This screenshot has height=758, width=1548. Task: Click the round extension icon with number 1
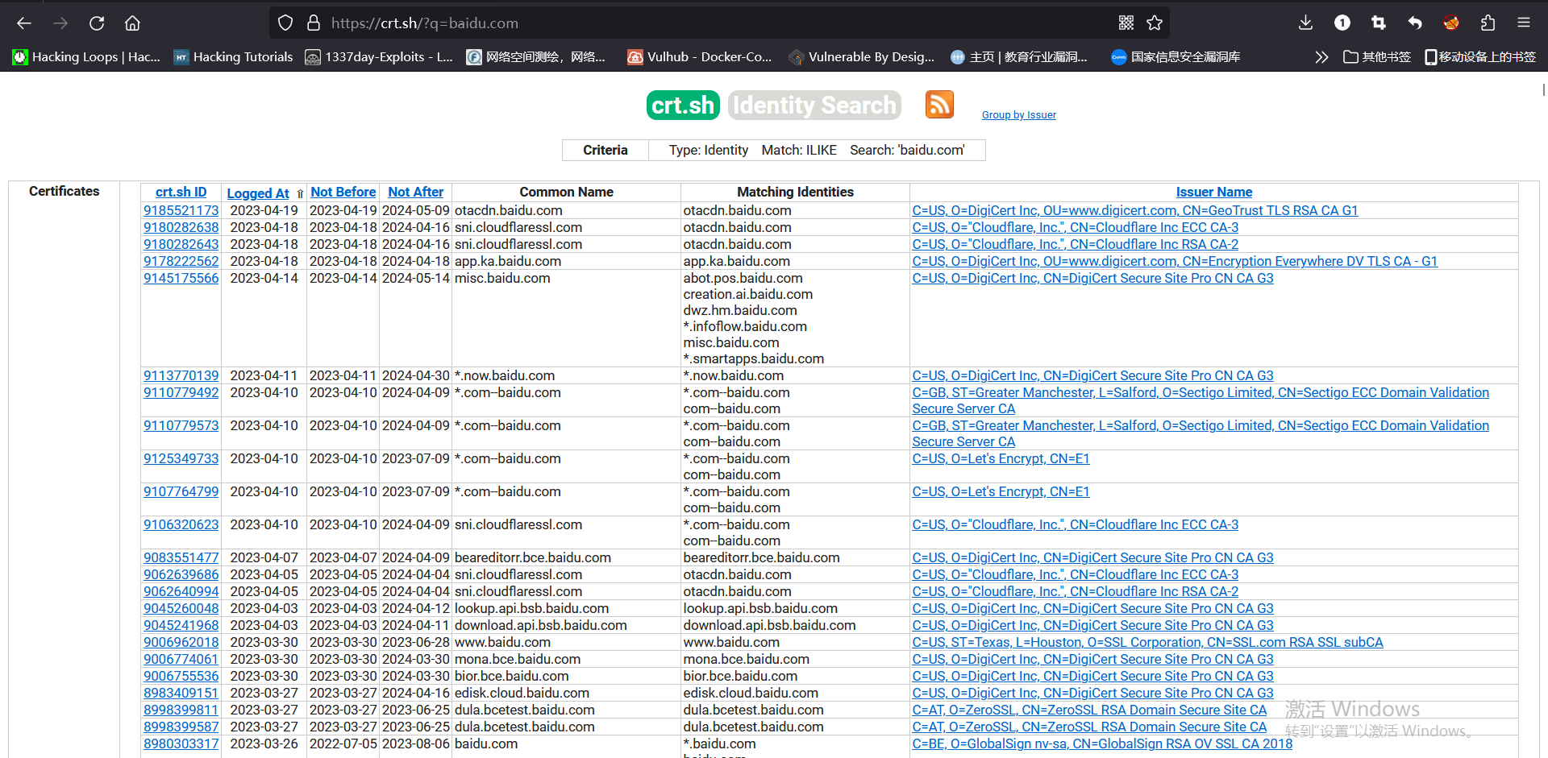(1342, 23)
